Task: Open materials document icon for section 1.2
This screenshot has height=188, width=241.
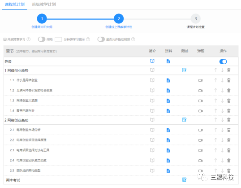Action: pos(168,91)
